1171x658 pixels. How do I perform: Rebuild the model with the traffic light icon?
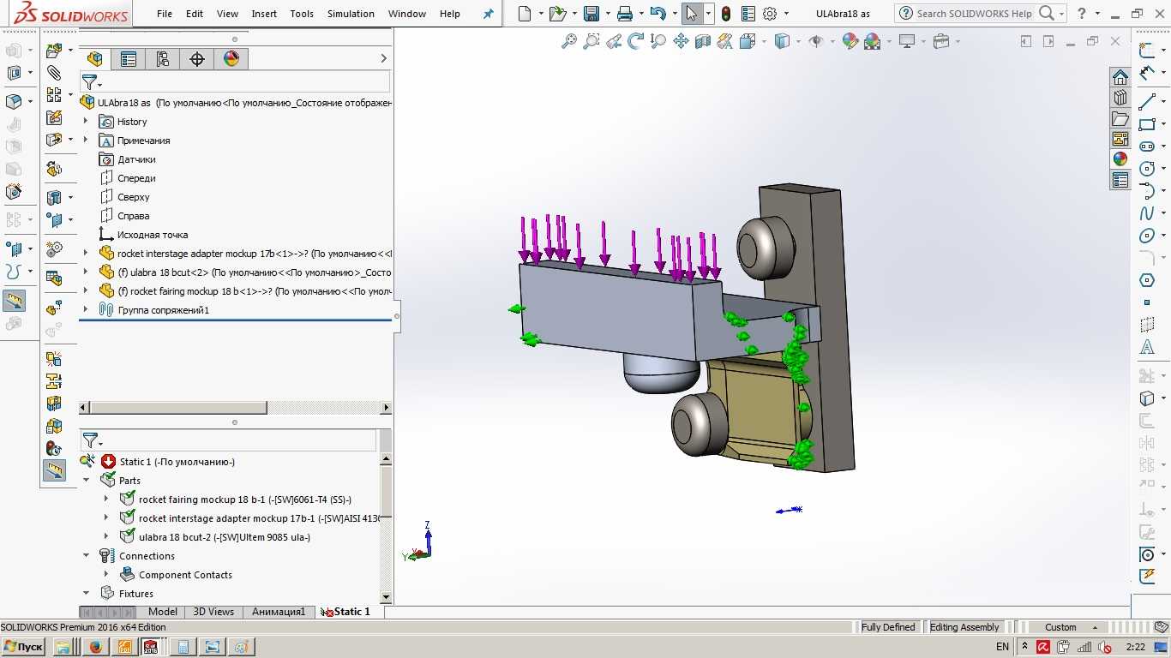point(725,14)
